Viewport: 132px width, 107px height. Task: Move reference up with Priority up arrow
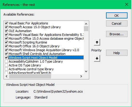tap(97, 42)
